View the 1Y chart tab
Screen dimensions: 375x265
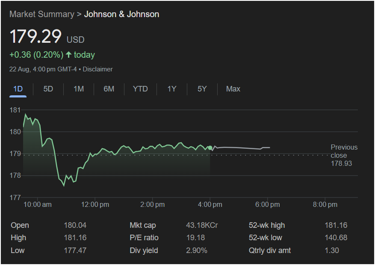(172, 89)
